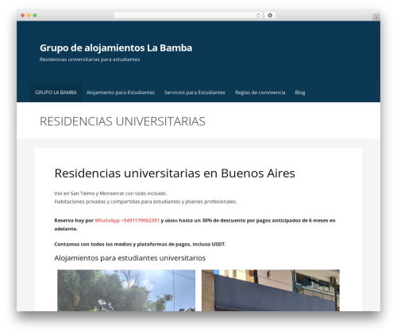The image size is (397, 335).
Task: Open a new tab with plus button
Action: (376, 17)
